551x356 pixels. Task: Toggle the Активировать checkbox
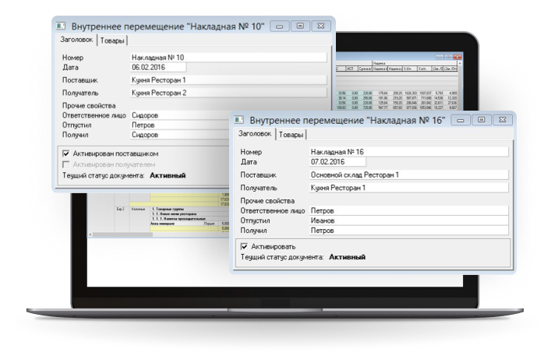(244, 246)
